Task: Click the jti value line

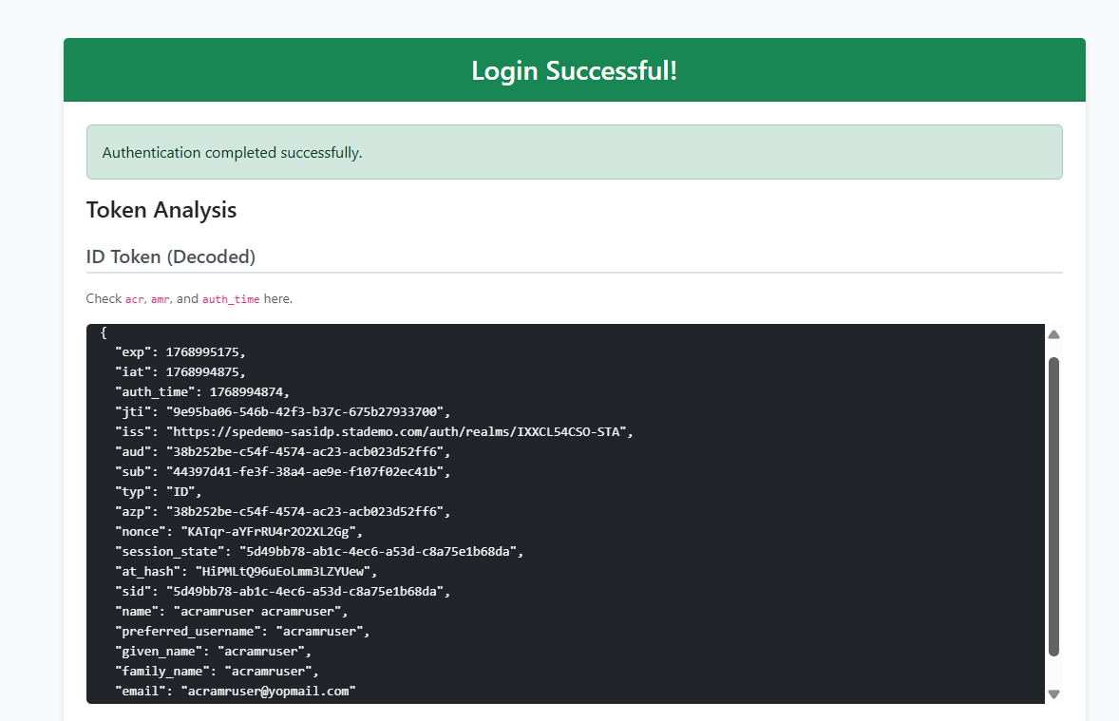Action: (x=306, y=412)
